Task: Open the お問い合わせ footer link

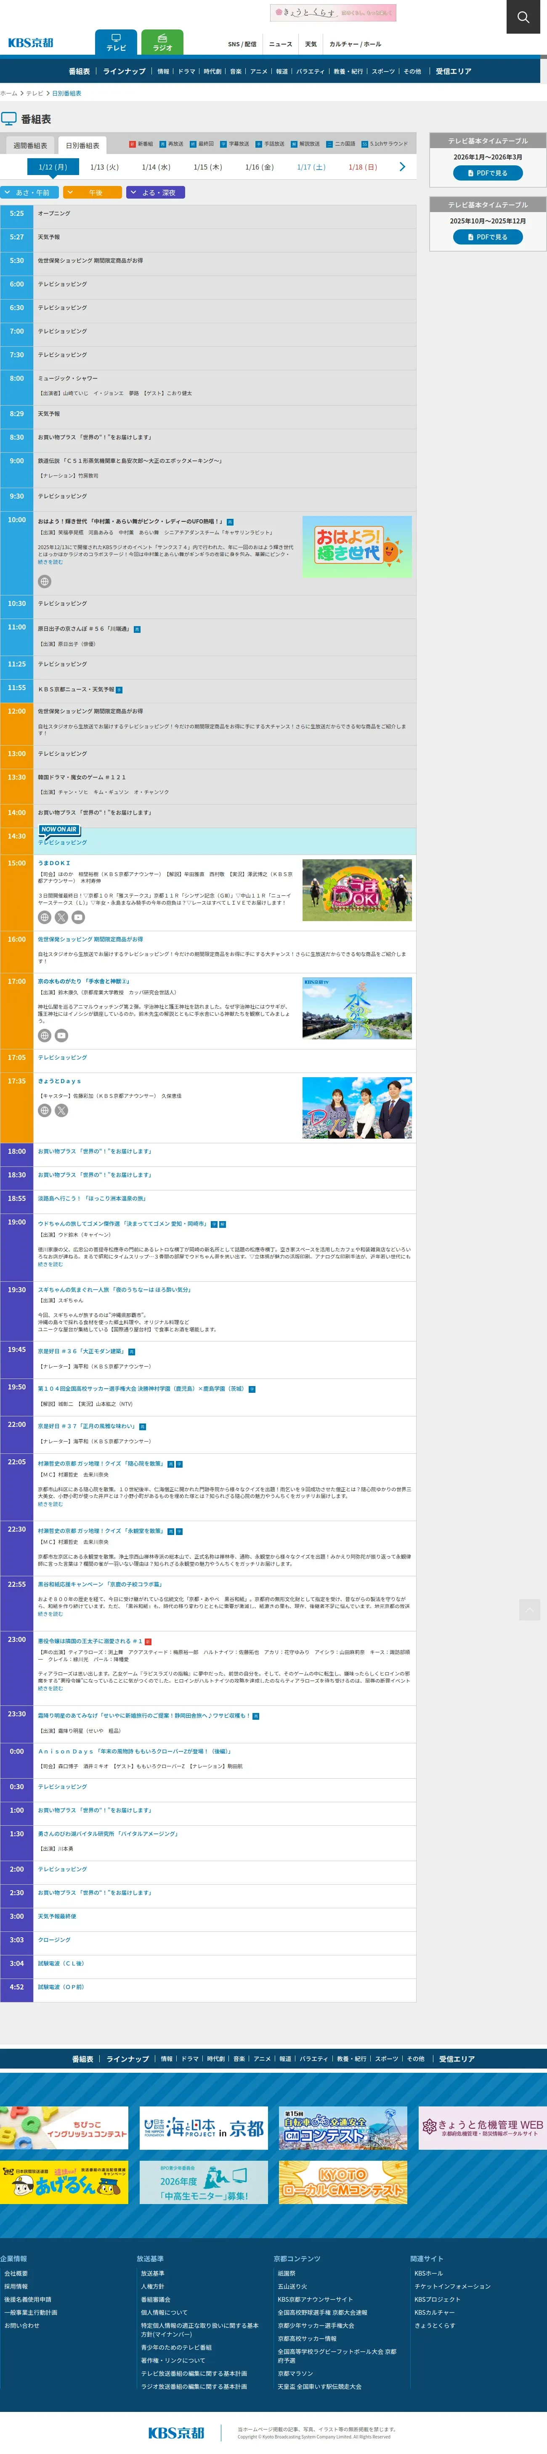Action: tap(22, 2325)
